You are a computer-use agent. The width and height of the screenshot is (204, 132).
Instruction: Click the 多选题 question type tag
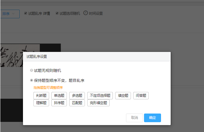pos(77,95)
